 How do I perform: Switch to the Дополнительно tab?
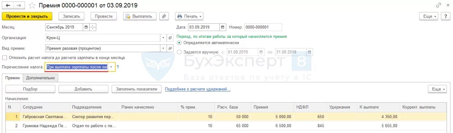click(40, 78)
